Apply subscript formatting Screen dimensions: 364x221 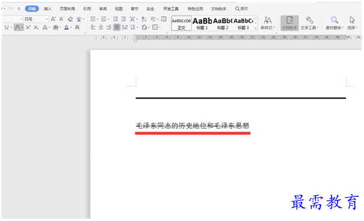click(36, 28)
